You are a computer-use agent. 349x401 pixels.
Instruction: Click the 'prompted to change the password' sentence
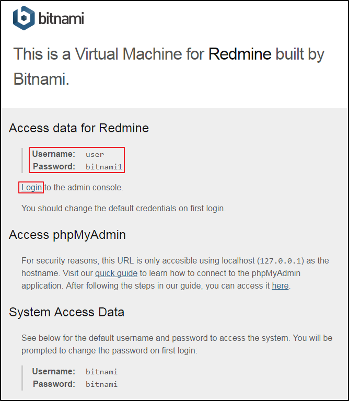click(x=109, y=350)
